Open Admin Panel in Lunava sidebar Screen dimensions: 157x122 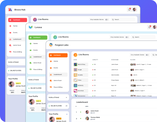[37, 63]
